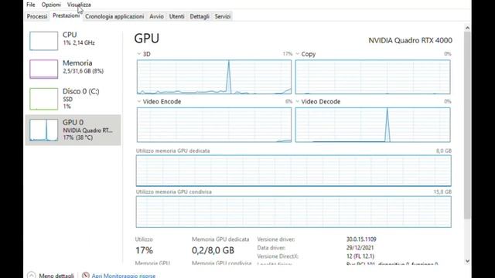
Task: Click the 3D usage graph
Action: pos(214,77)
